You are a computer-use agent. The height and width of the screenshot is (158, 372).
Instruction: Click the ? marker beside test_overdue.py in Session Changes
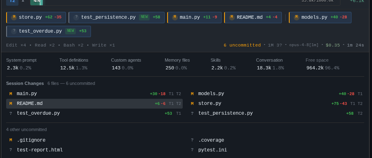tap(11, 113)
